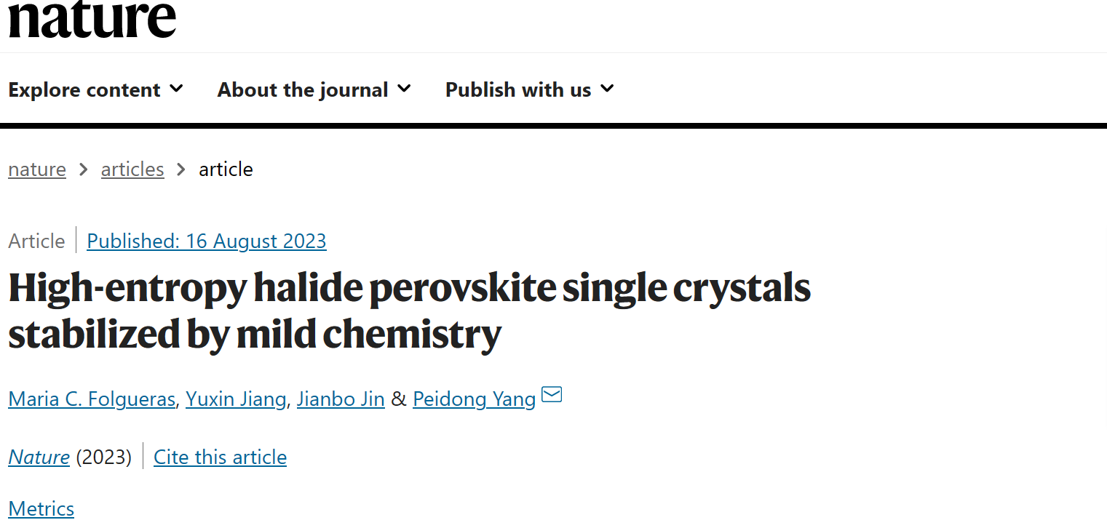
Task: Click breadcrumb arrow between nature and articles
Action: 84,169
